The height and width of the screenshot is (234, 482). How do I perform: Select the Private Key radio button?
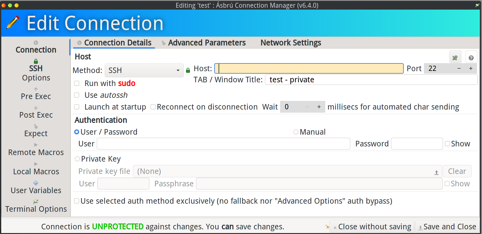pos(77,159)
